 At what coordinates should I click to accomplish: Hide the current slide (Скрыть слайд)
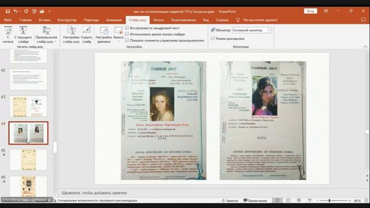point(86,35)
